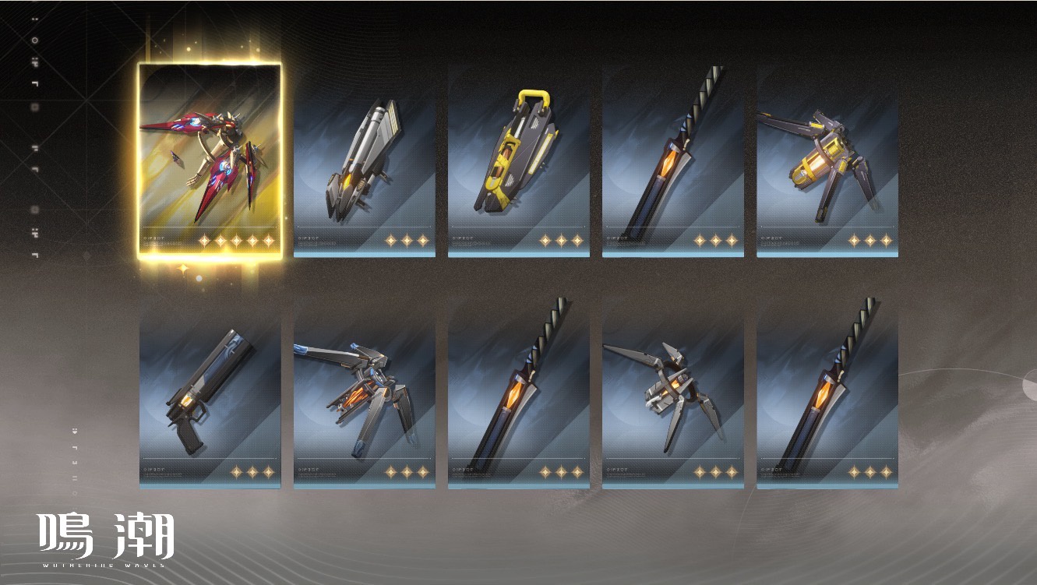Image resolution: width=1037 pixels, height=585 pixels.
Task: Click the white circle at the right edge
Action: pos(1030,385)
